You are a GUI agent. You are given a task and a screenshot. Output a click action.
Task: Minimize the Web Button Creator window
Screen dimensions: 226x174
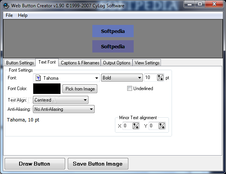tap(190, 4)
